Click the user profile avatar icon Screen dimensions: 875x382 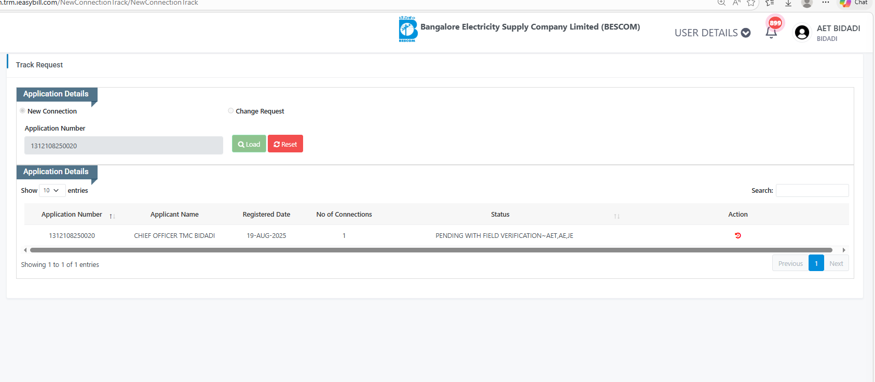click(802, 33)
